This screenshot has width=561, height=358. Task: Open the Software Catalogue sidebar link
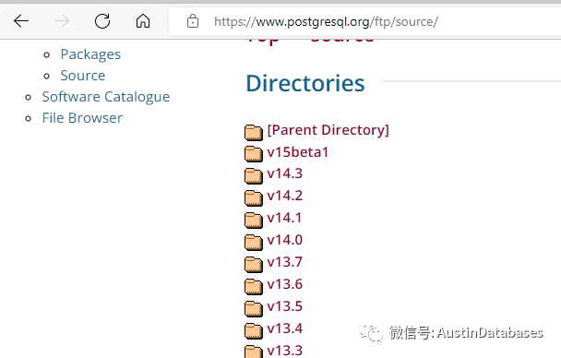click(106, 97)
